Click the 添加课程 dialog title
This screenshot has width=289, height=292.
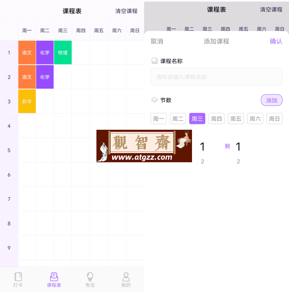click(216, 41)
